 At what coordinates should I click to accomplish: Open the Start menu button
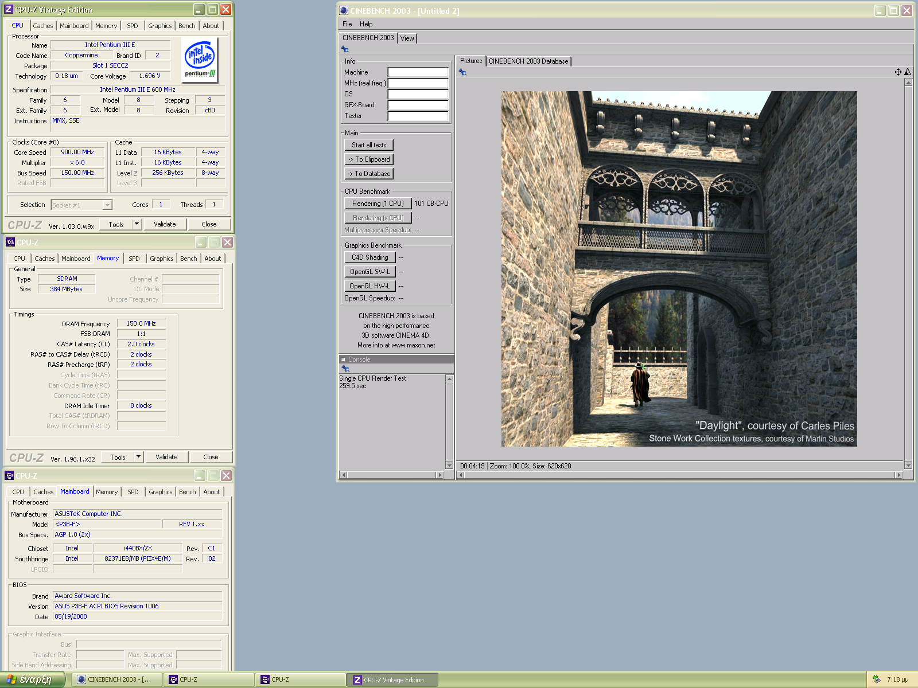[x=32, y=679]
